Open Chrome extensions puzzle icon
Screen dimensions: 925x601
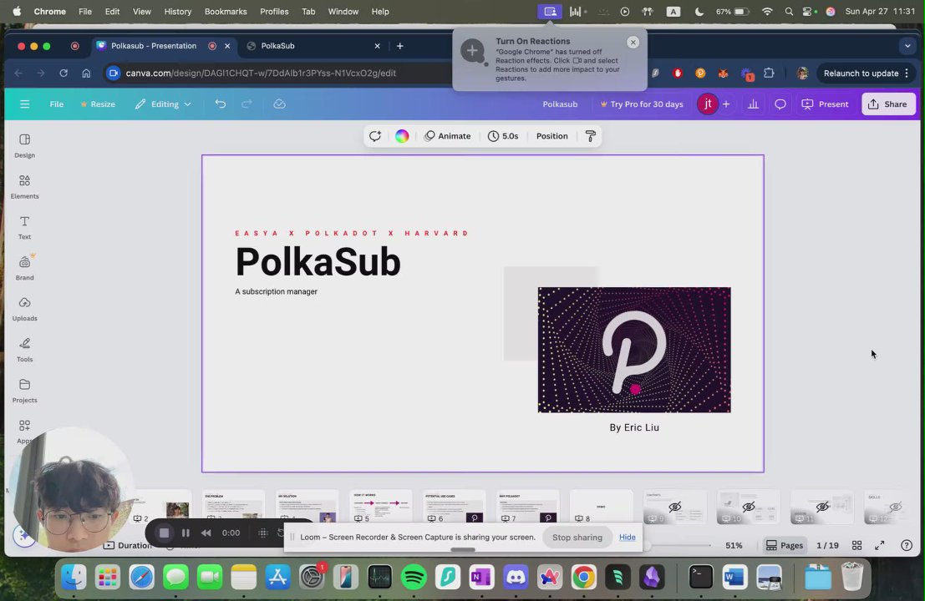[x=769, y=73]
